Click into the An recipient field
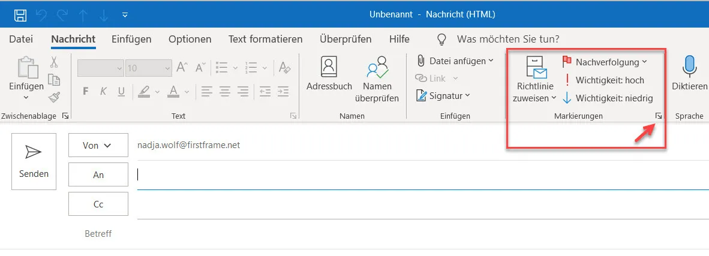This screenshot has width=709, height=256. 423,175
